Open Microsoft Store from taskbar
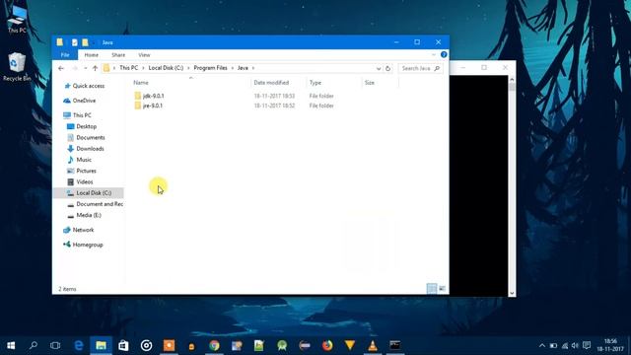The width and height of the screenshot is (631, 355). 123,345
